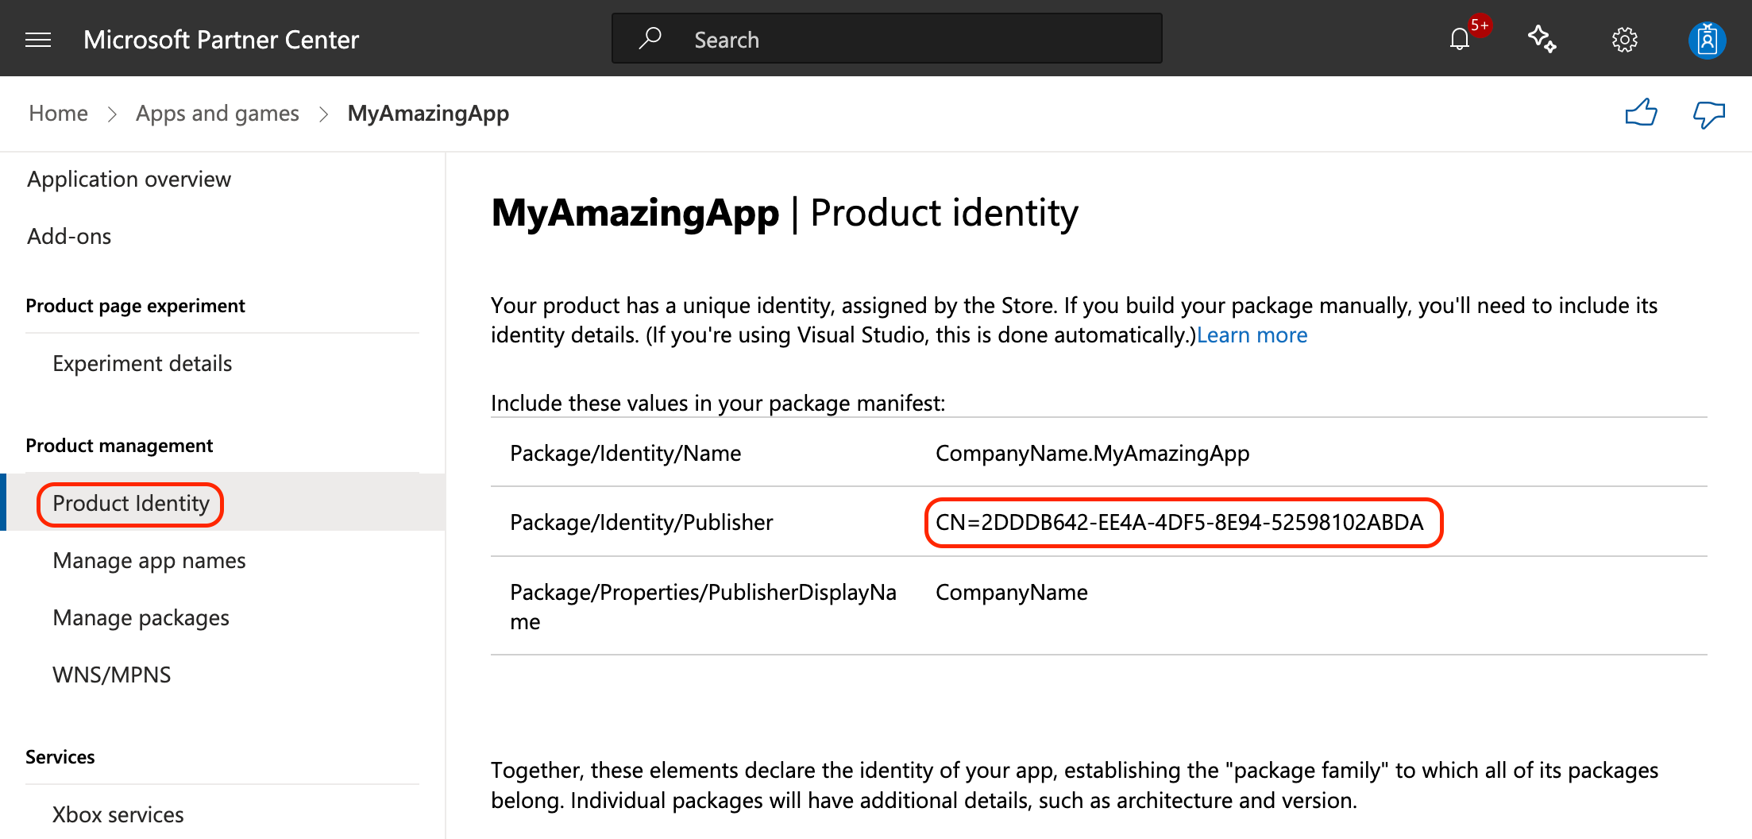Click the CompanyName.MyAmazingApp value
The height and width of the screenshot is (839, 1752).
tap(1092, 453)
